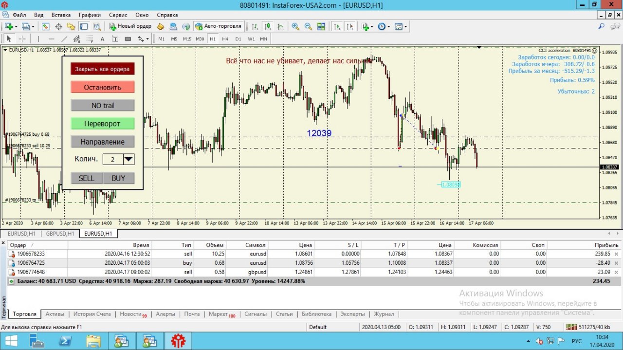Draw a horizontal line tool
This screenshot has width=623, height=350.
click(x=51, y=39)
